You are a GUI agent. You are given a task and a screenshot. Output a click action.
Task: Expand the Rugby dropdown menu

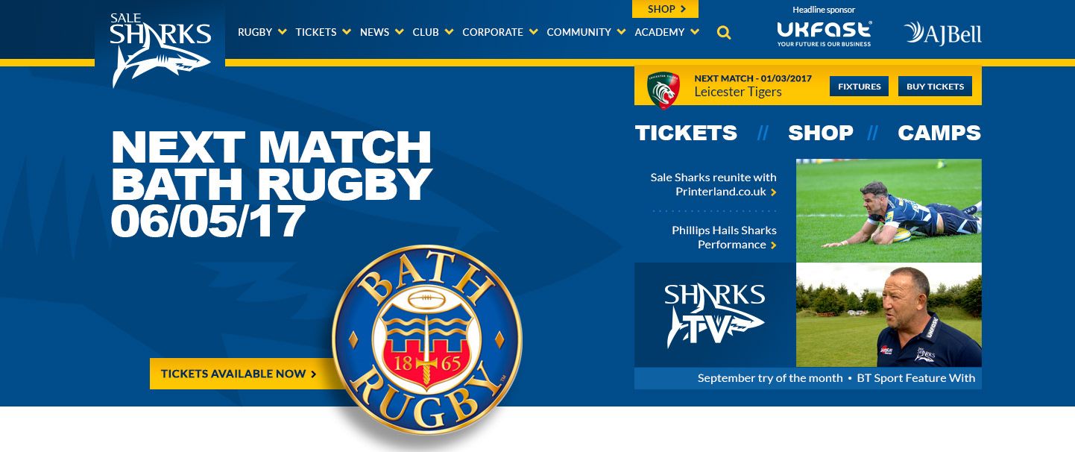262,32
